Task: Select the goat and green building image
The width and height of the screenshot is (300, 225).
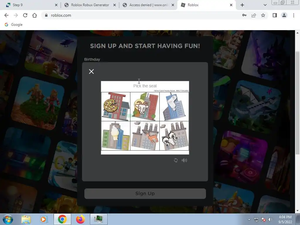Action: (145, 107)
